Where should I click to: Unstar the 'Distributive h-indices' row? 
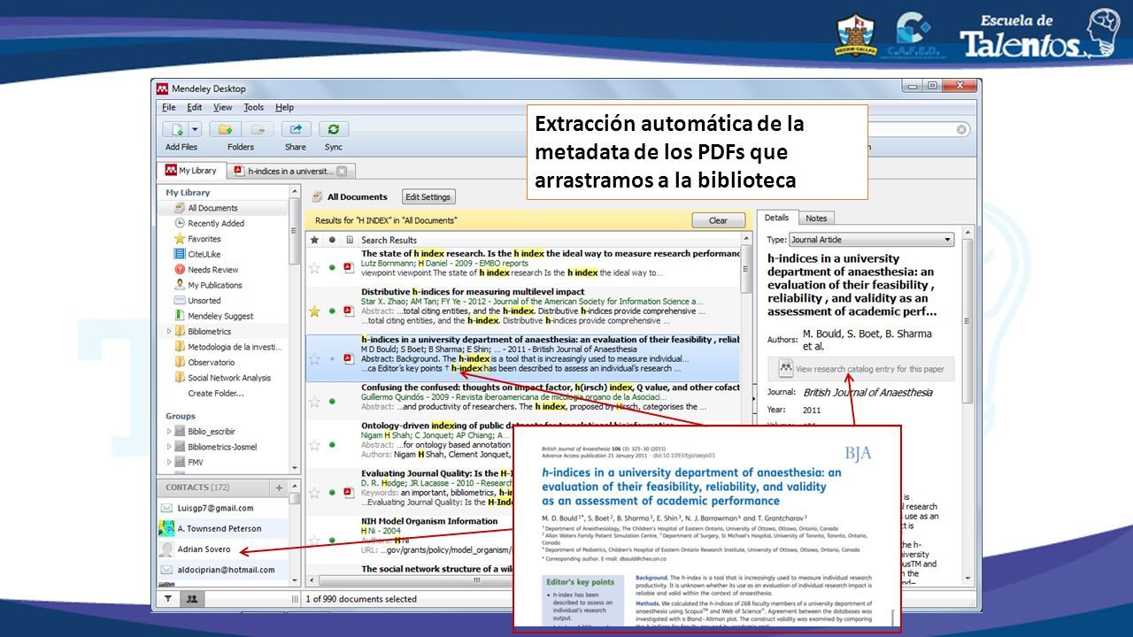(x=313, y=311)
